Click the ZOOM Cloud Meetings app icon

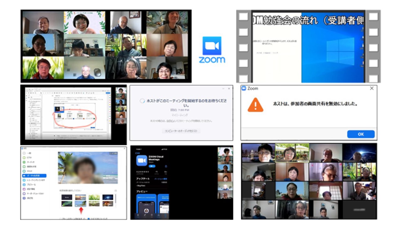point(142,161)
